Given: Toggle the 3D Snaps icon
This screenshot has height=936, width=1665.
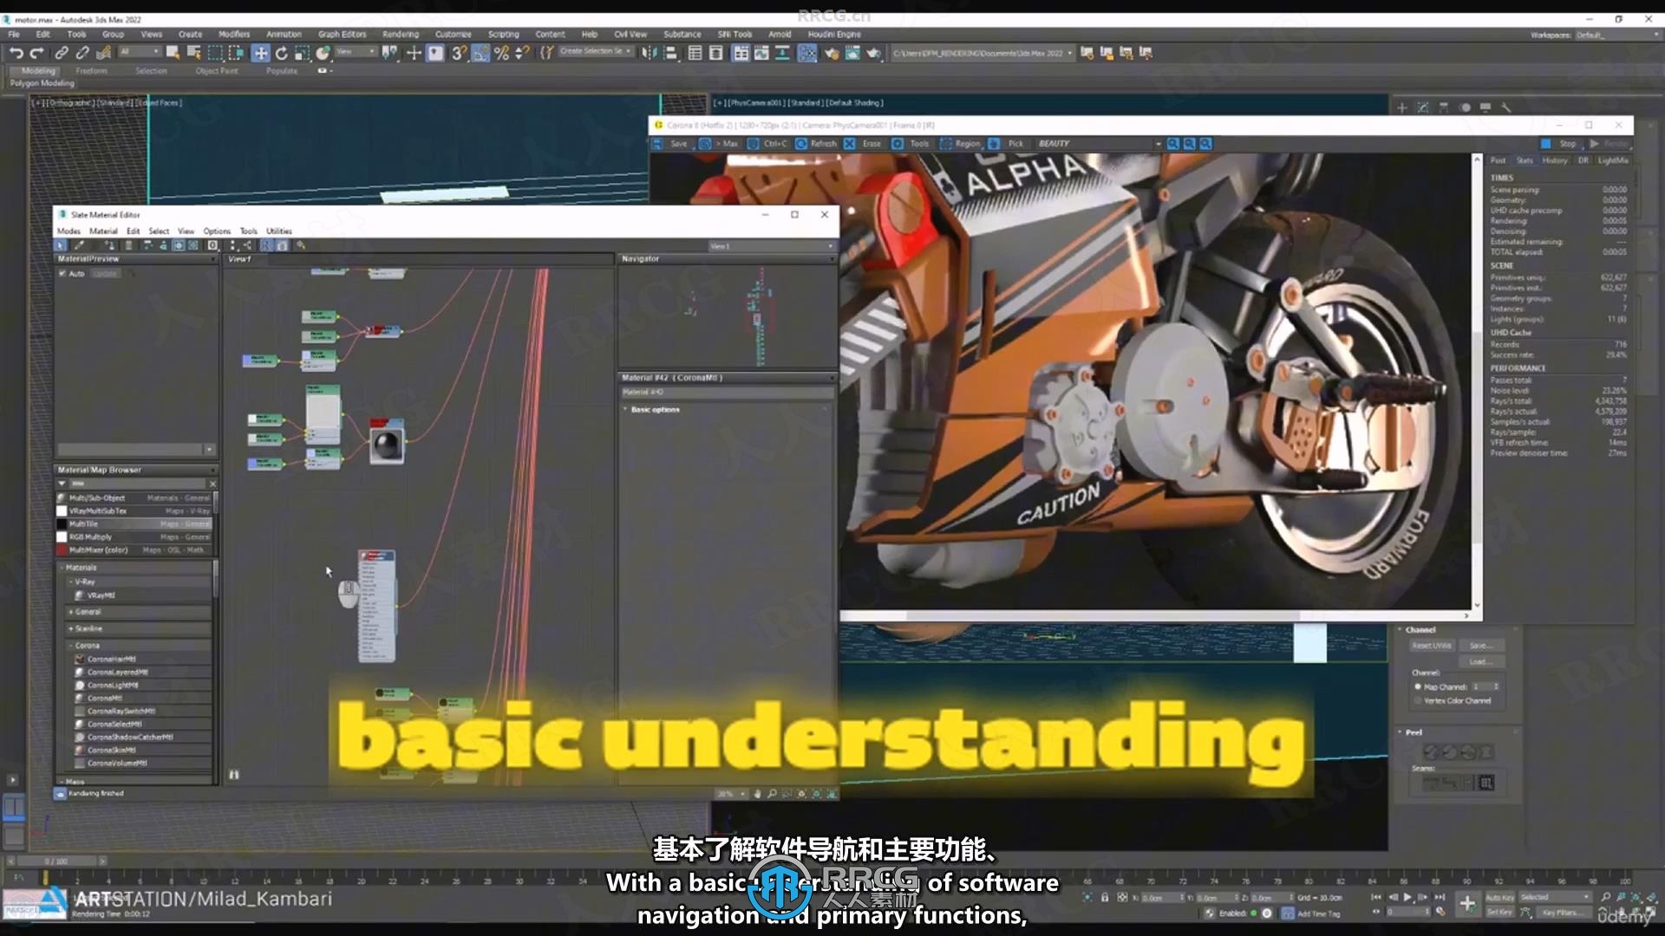Looking at the screenshot, I should 459,54.
